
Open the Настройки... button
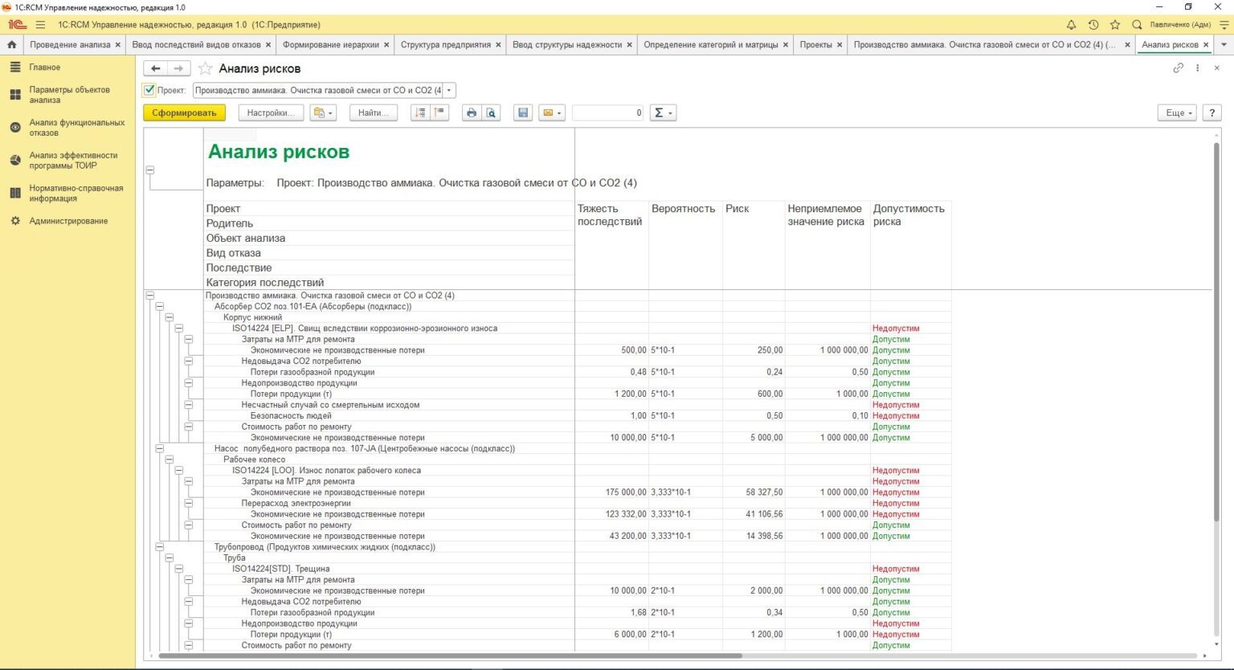click(271, 113)
